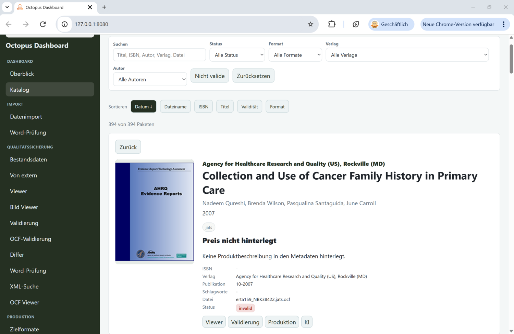Open XML-Suche in the sidebar
The image size is (514, 334).
pos(50,286)
